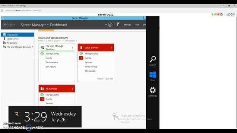Open the red Local Server tile header

click(x=96, y=48)
